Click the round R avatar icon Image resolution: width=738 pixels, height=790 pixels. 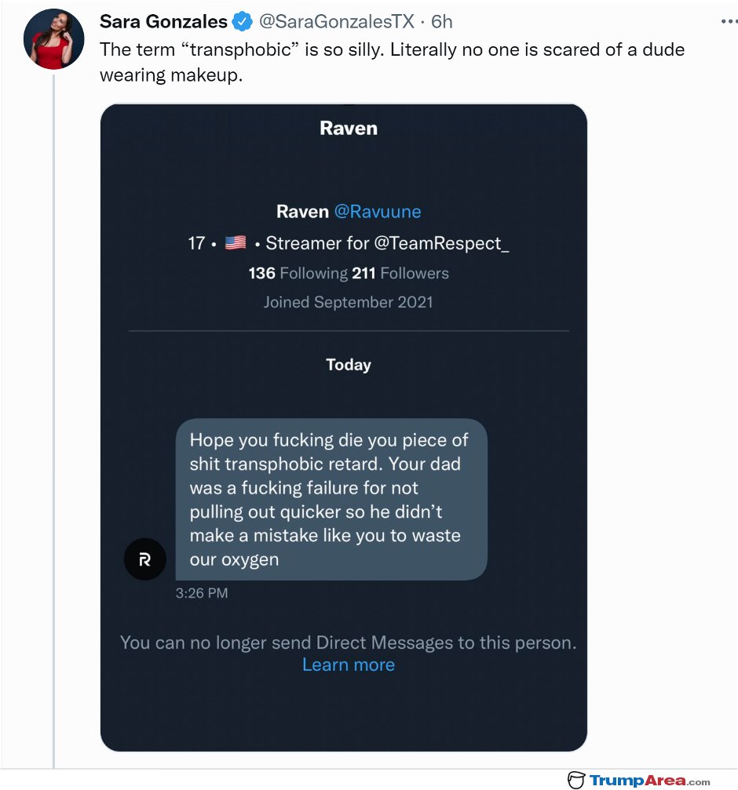145,559
